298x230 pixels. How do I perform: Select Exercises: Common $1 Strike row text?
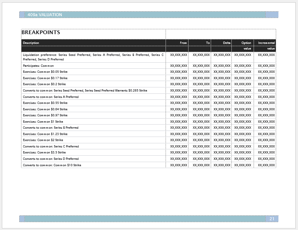tap(43, 122)
